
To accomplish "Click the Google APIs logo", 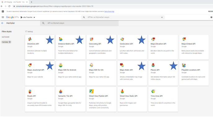I will pos(12,17).
